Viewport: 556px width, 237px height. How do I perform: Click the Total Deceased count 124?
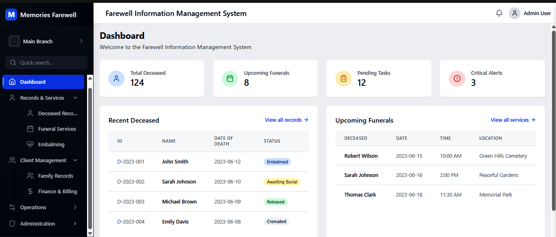point(137,83)
